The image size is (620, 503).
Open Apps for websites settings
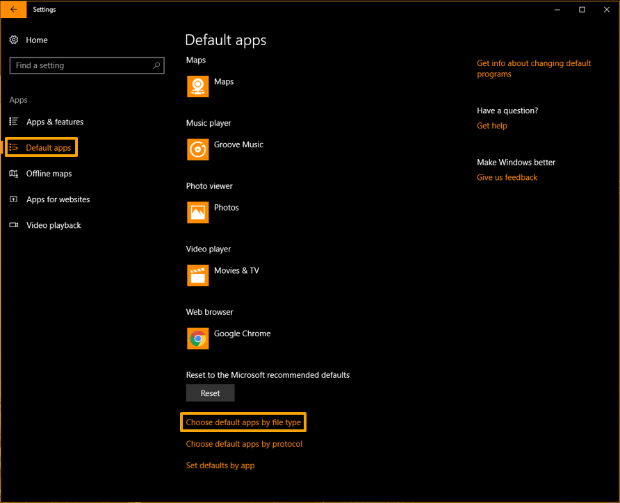58,199
